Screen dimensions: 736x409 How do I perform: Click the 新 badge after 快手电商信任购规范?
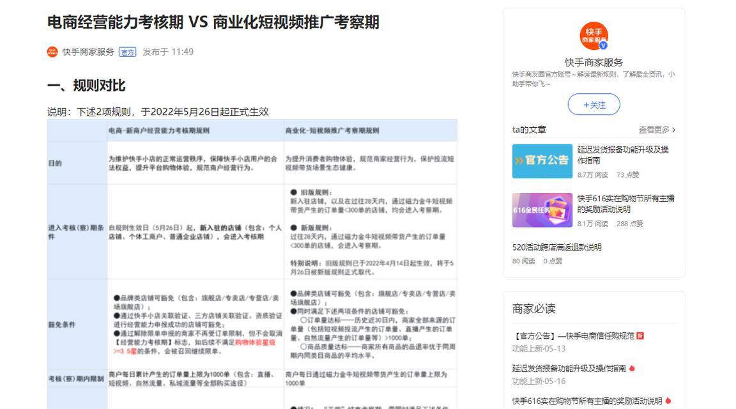click(x=640, y=336)
